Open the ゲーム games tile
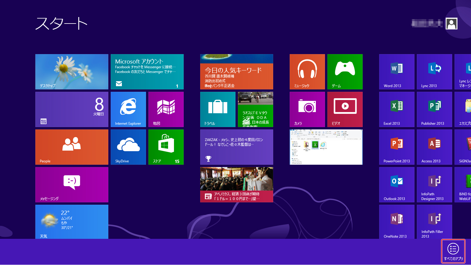 click(x=345, y=72)
